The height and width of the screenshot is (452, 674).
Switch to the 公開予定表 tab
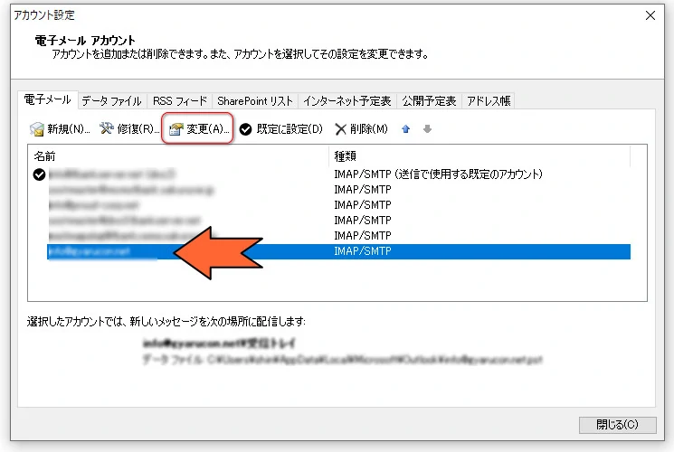[x=429, y=101]
